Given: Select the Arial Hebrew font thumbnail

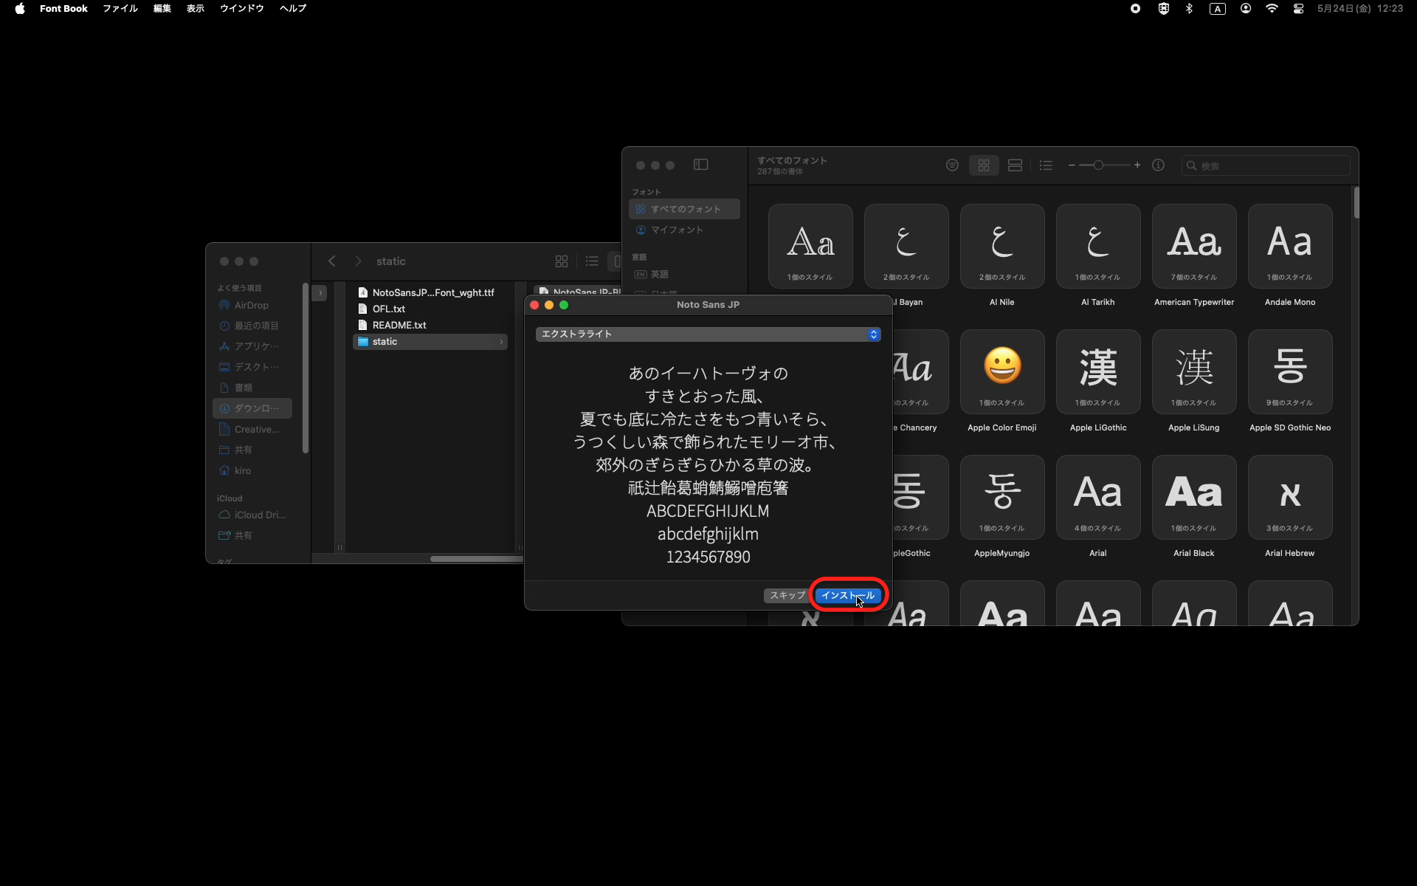Looking at the screenshot, I should (1290, 497).
